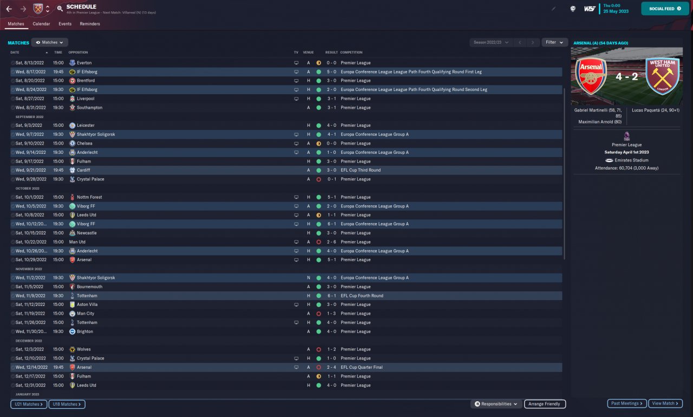Open U21 Matches
This screenshot has width=693, height=417.
[29, 404]
